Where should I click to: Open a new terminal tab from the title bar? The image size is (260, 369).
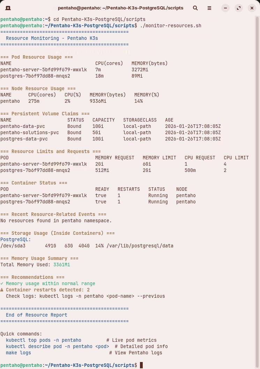[8, 8]
